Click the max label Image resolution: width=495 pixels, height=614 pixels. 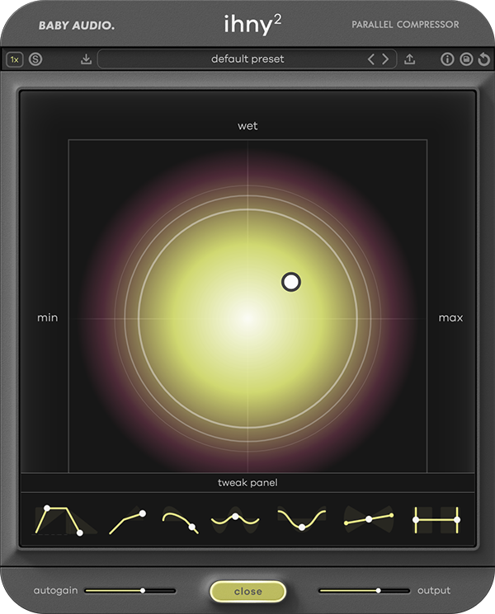click(x=450, y=317)
